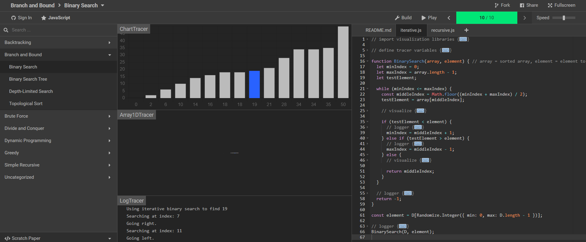Screen dimensions: 586x242
Task: Switch to the README.md tab
Action: [x=378, y=30]
